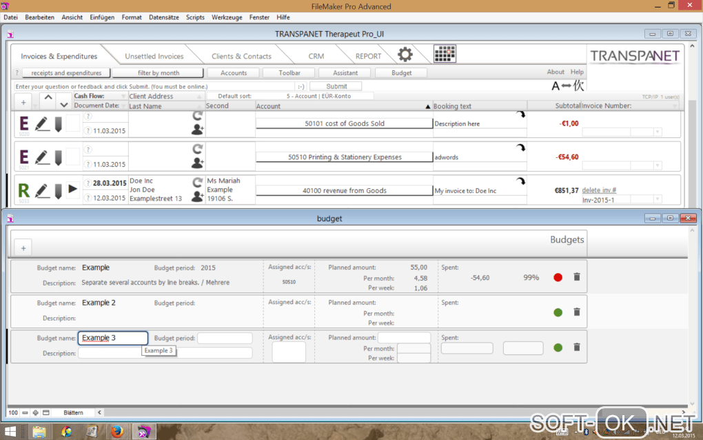Go to previous record with up chevron
The height and width of the screenshot is (440, 703).
48,97
